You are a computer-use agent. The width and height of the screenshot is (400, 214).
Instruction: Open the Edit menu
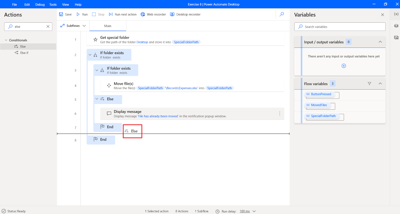[x=27, y=4]
